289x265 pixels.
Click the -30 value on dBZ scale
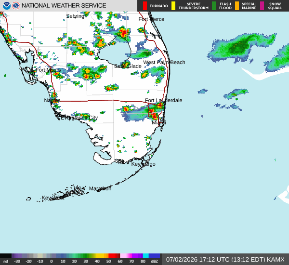coord(17,261)
